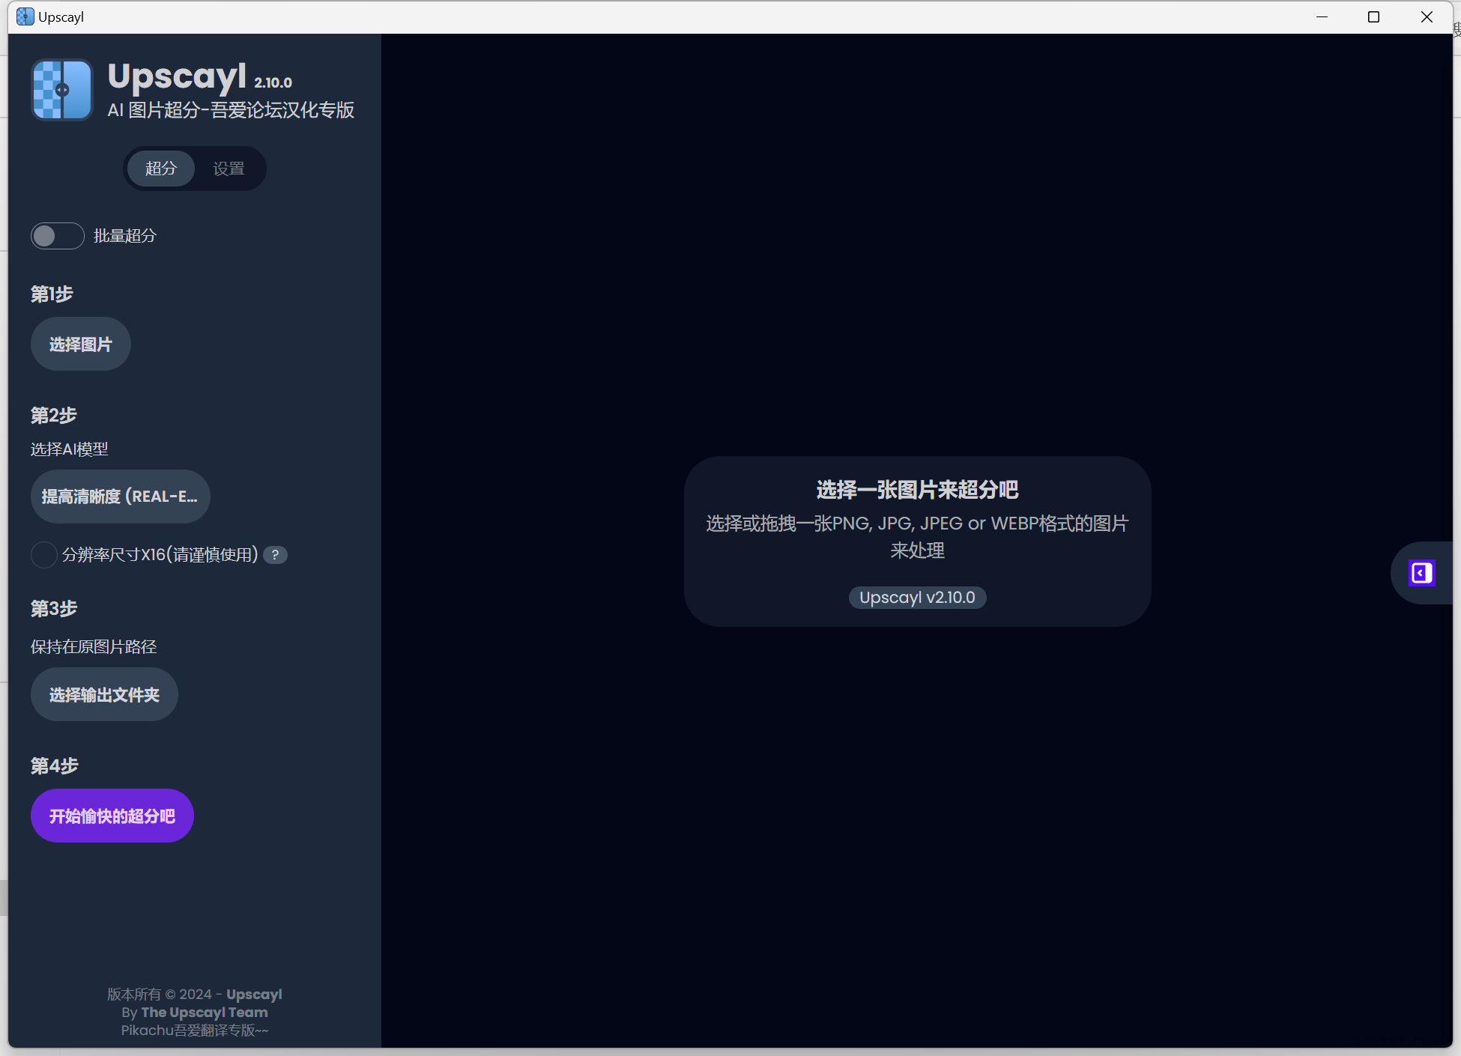
Task: Click the Pikachu吾爱翻译专版 footer text
Action: click(x=195, y=1031)
